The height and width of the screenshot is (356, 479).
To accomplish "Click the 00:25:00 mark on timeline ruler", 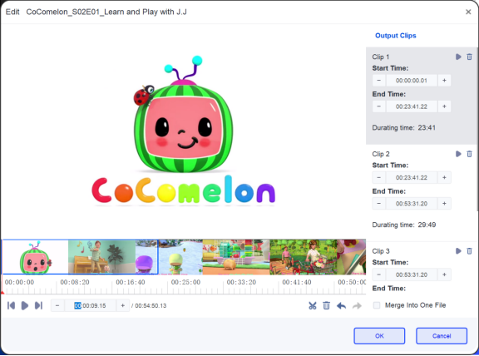I will tap(185, 282).
